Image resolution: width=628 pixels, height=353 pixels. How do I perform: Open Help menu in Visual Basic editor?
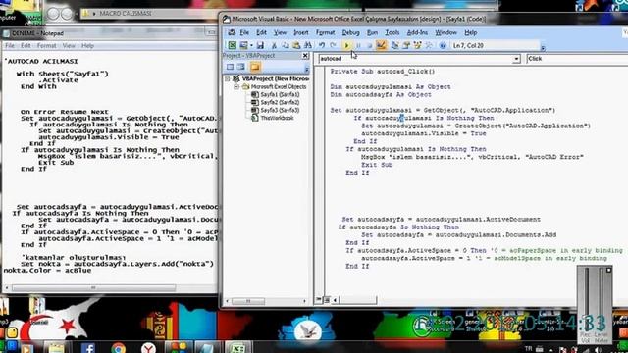[x=471, y=32]
